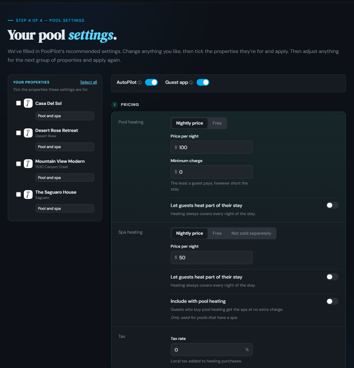
Task: Select Free option for pool heating
Action: click(217, 123)
